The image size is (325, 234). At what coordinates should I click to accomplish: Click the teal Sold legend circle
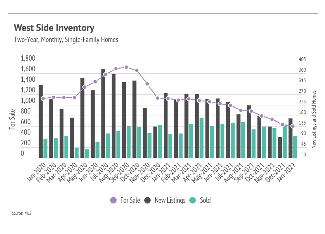click(x=193, y=200)
